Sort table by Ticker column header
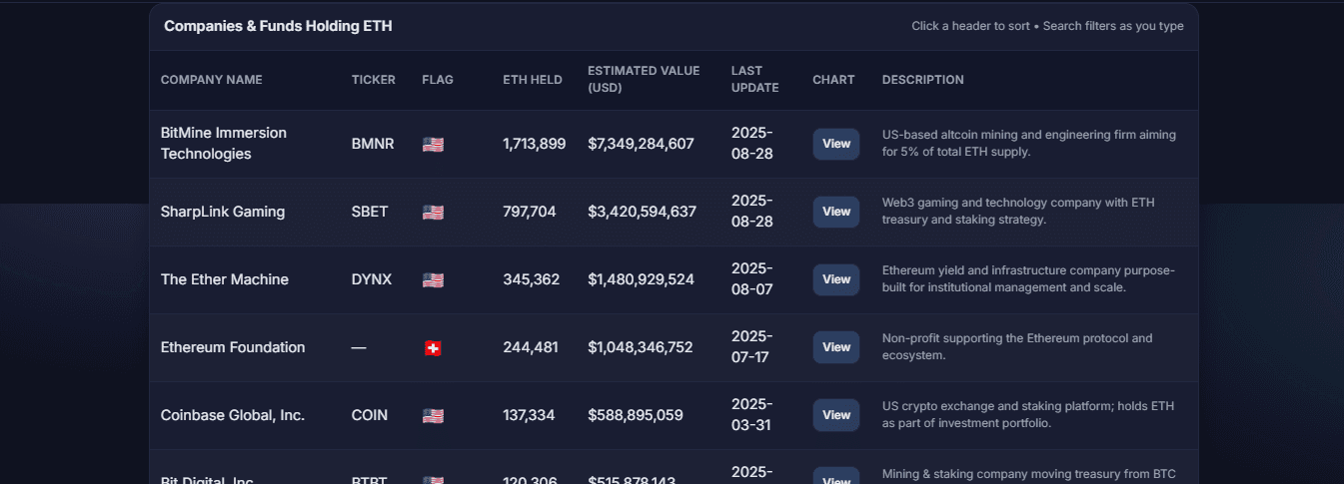1344x484 pixels. (374, 80)
